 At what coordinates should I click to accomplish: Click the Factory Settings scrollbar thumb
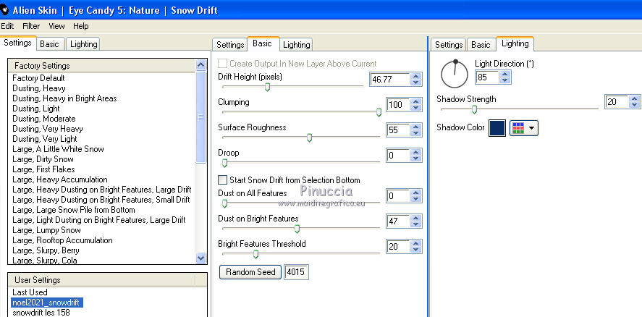(x=200, y=117)
